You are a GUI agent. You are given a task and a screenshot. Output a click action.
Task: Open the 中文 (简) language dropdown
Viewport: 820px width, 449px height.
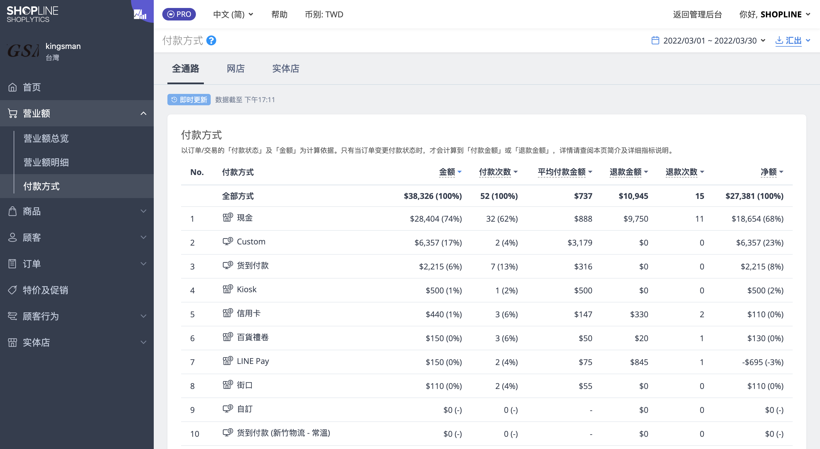coord(233,14)
